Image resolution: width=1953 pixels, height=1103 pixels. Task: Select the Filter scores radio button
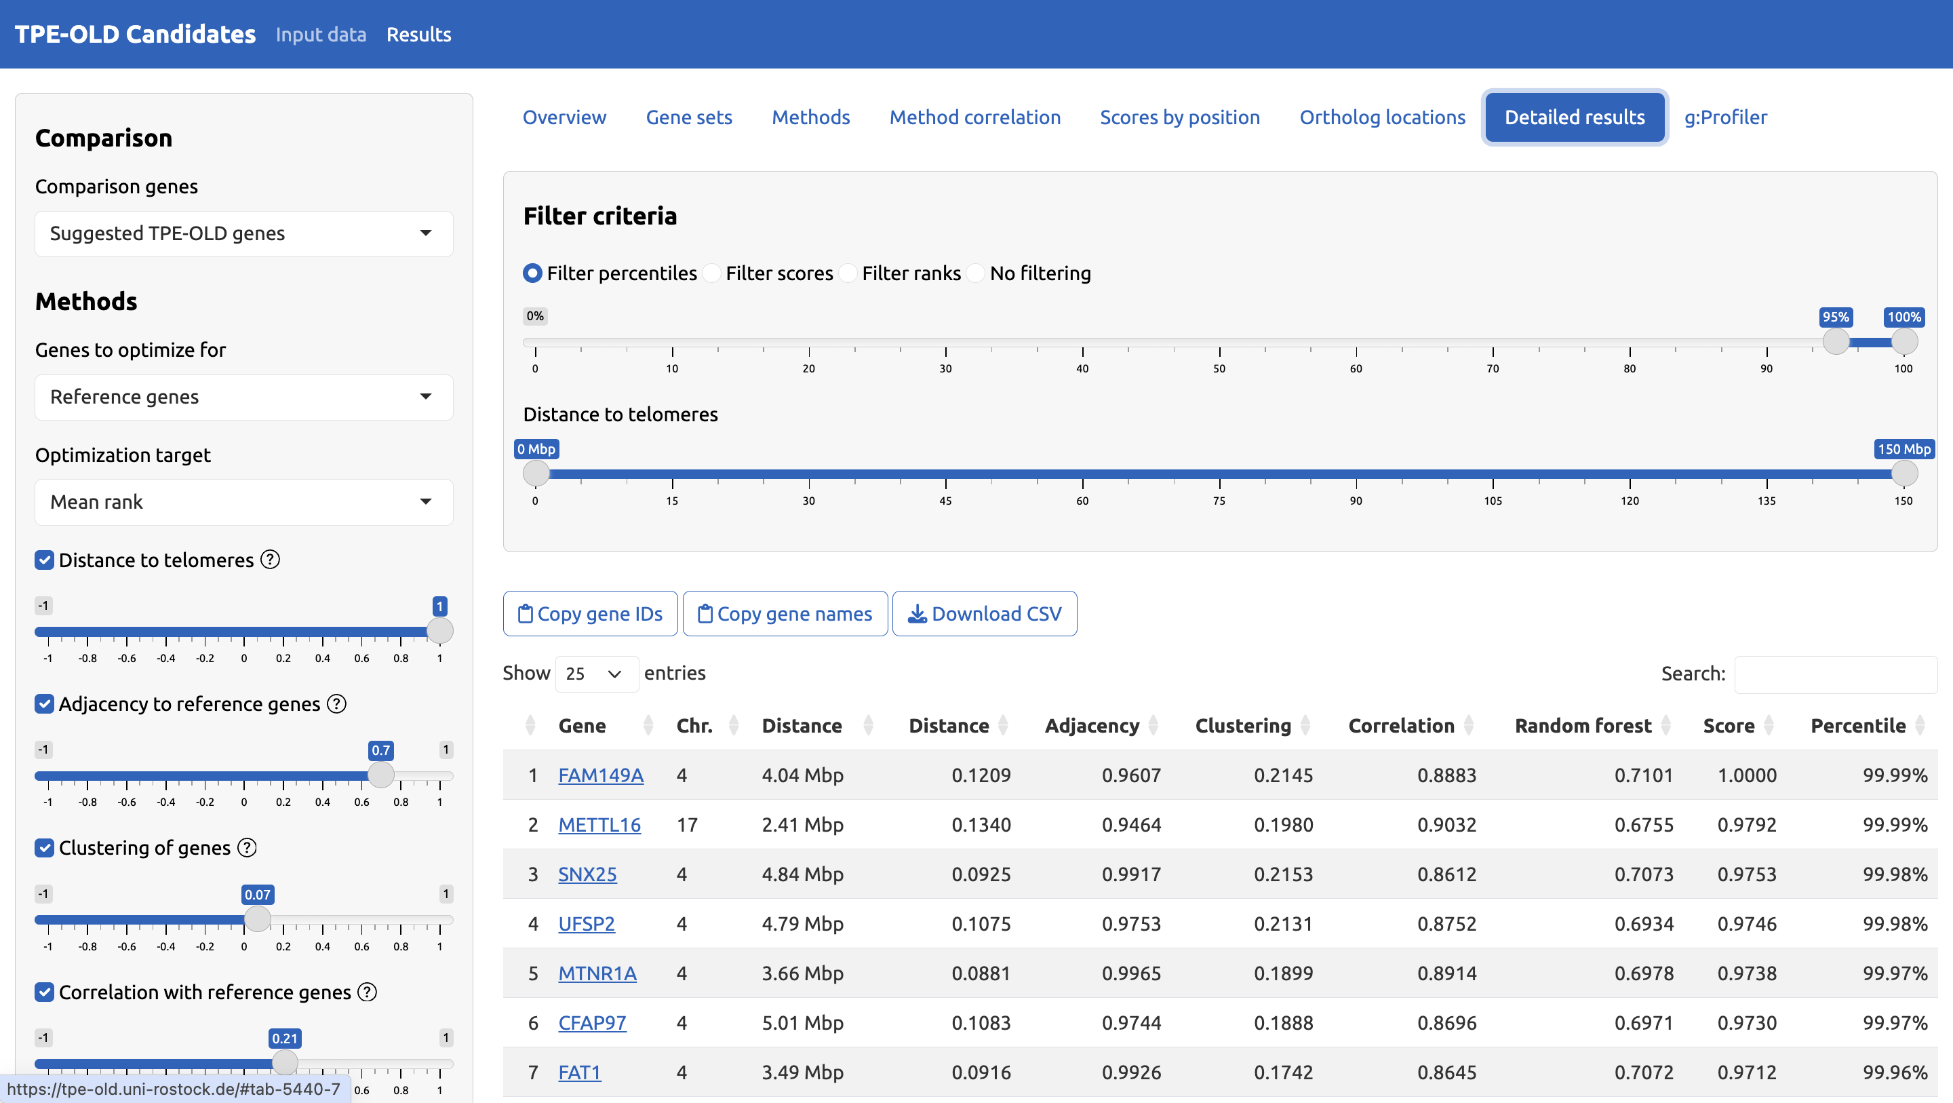click(711, 273)
